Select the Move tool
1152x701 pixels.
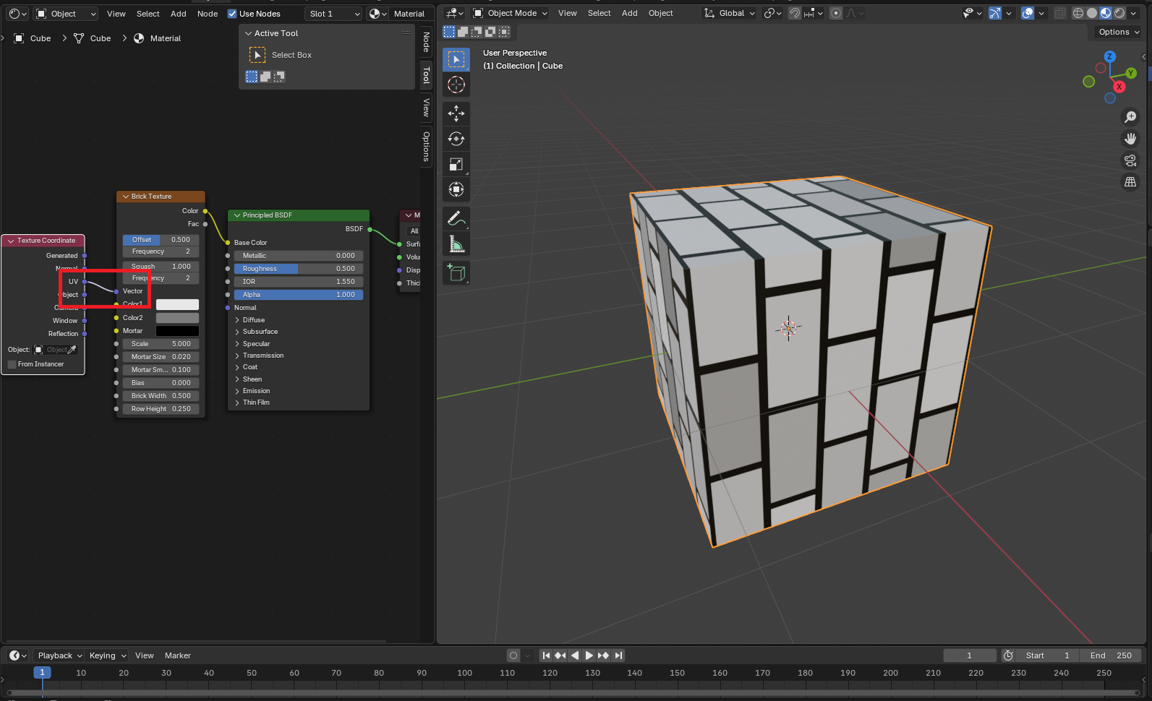click(x=456, y=113)
